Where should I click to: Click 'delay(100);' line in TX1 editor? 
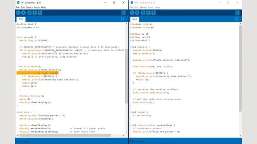(x=30, y=83)
